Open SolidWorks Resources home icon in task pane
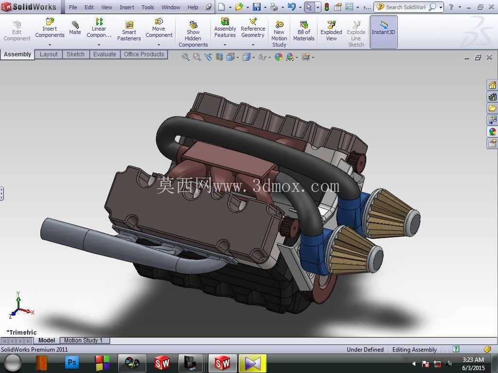This screenshot has width=498, height=373. (x=492, y=85)
